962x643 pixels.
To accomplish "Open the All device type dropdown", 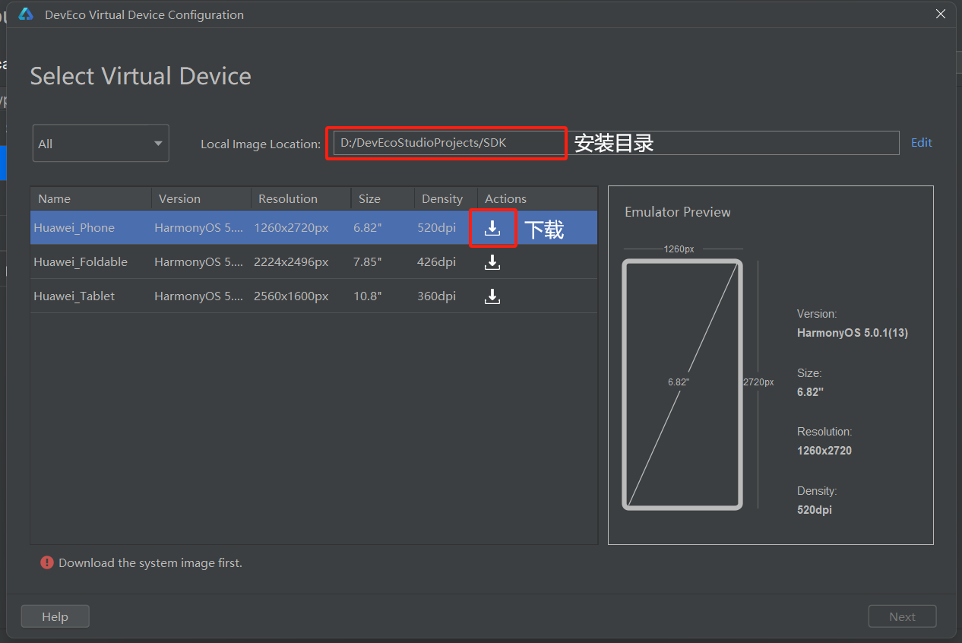I will point(100,143).
